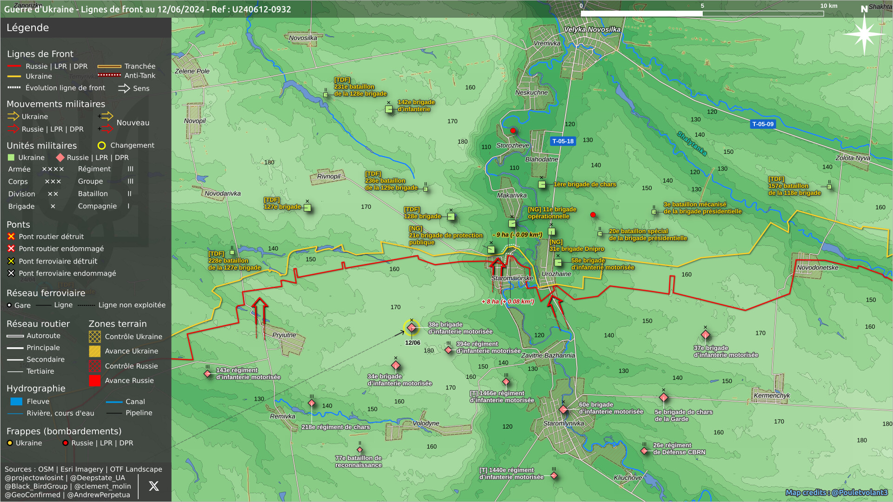Click the T-05-18 road sign label
Image resolution: width=893 pixels, height=502 pixels.
click(x=563, y=141)
